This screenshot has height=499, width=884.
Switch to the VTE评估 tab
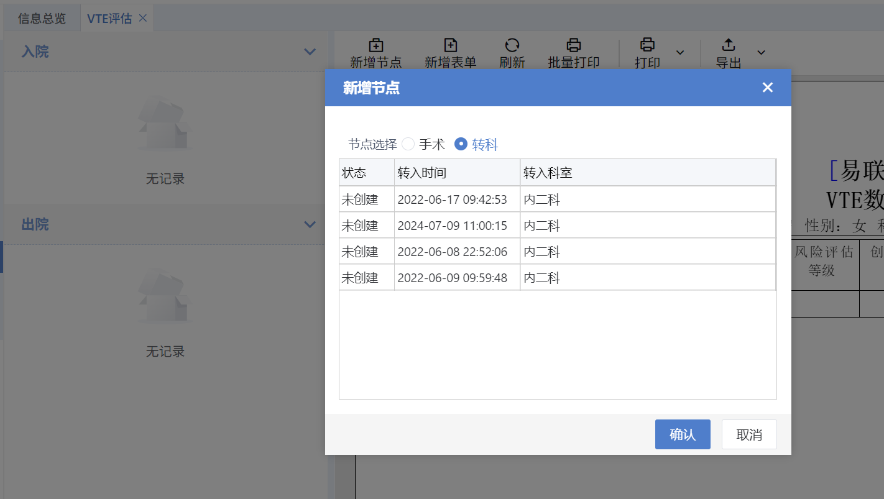point(109,18)
